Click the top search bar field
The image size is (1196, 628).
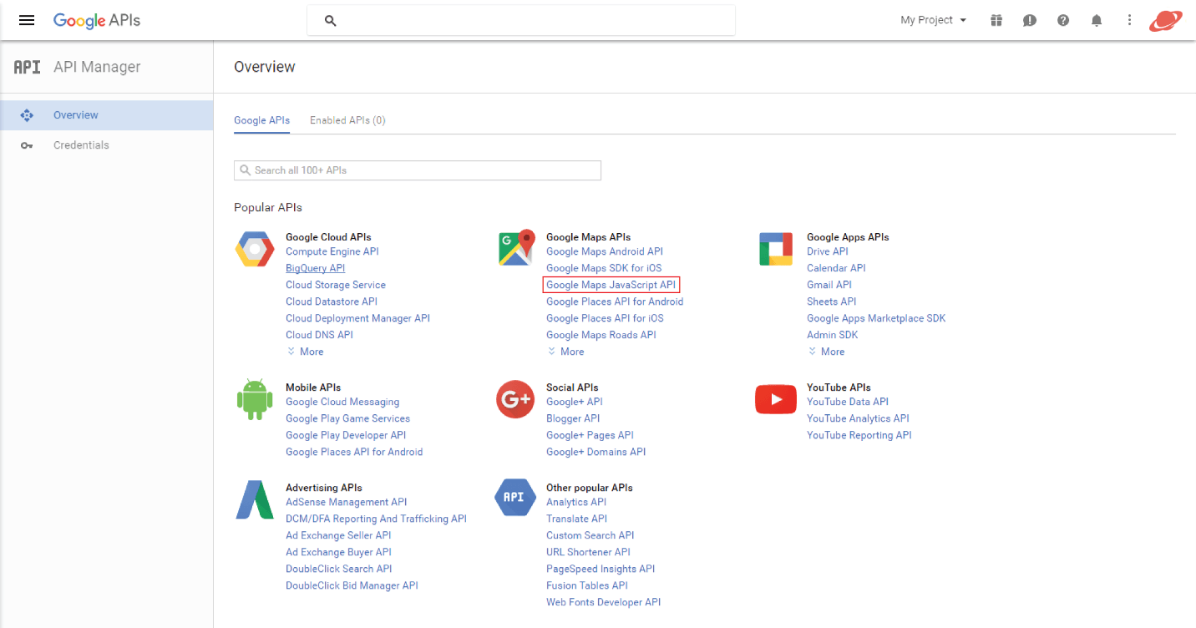pos(521,20)
